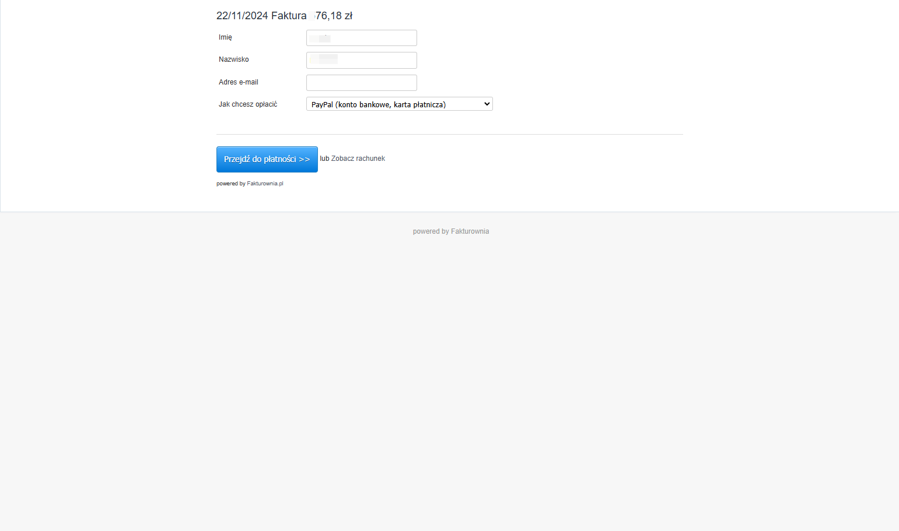Click the Imię input field
Screen dimensions: 899x531
(x=362, y=38)
